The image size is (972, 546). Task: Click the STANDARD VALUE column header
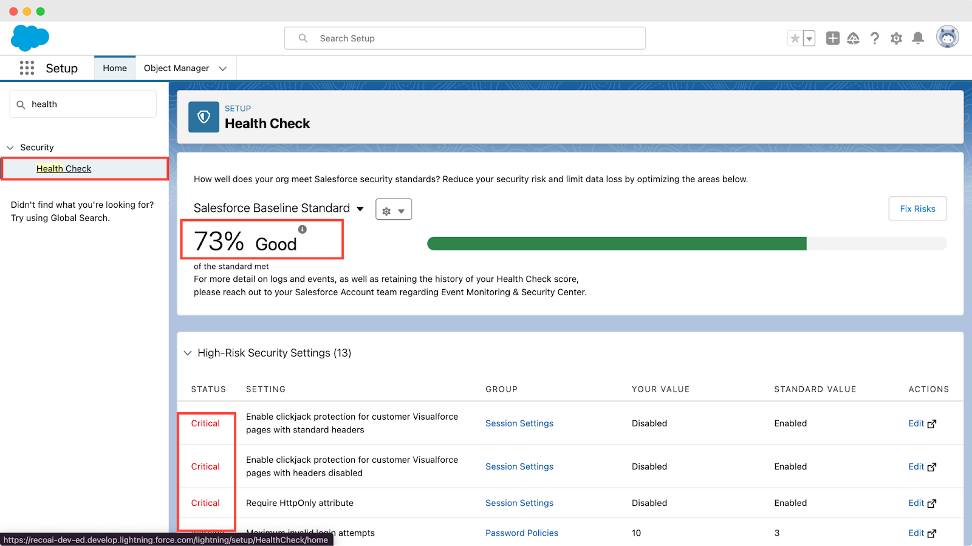(815, 389)
